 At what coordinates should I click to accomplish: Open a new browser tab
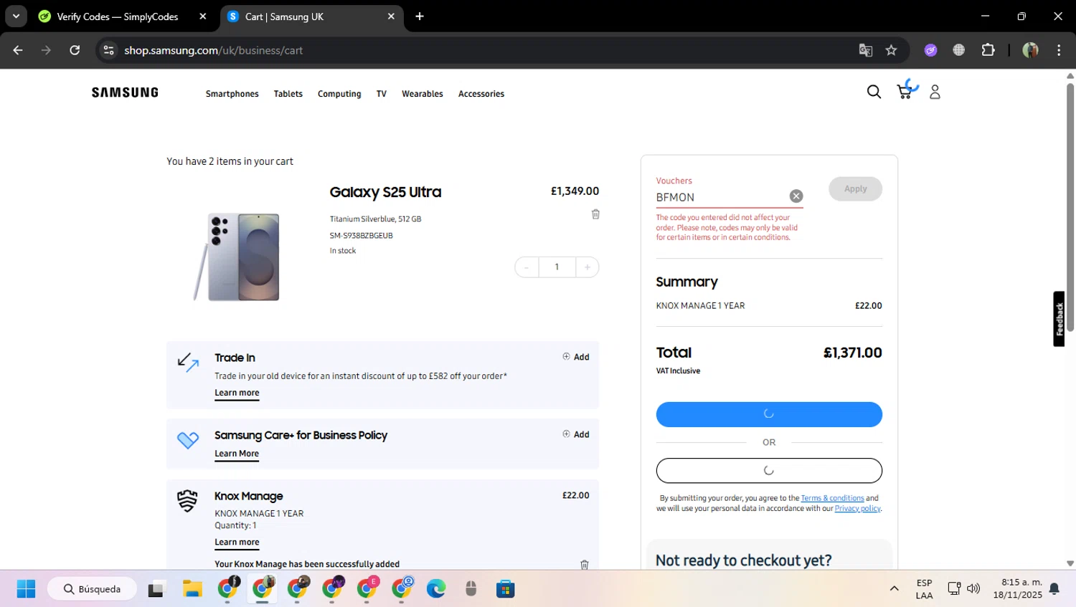(x=420, y=16)
